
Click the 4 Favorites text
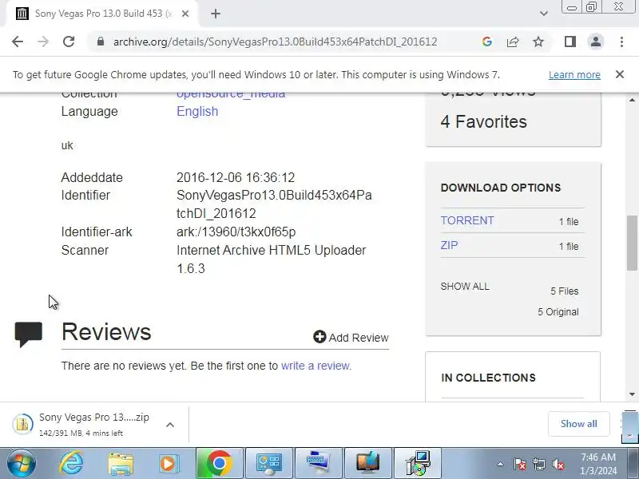(484, 122)
